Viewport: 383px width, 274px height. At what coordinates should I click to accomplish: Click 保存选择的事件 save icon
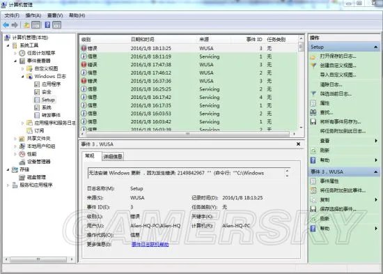point(313,209)
